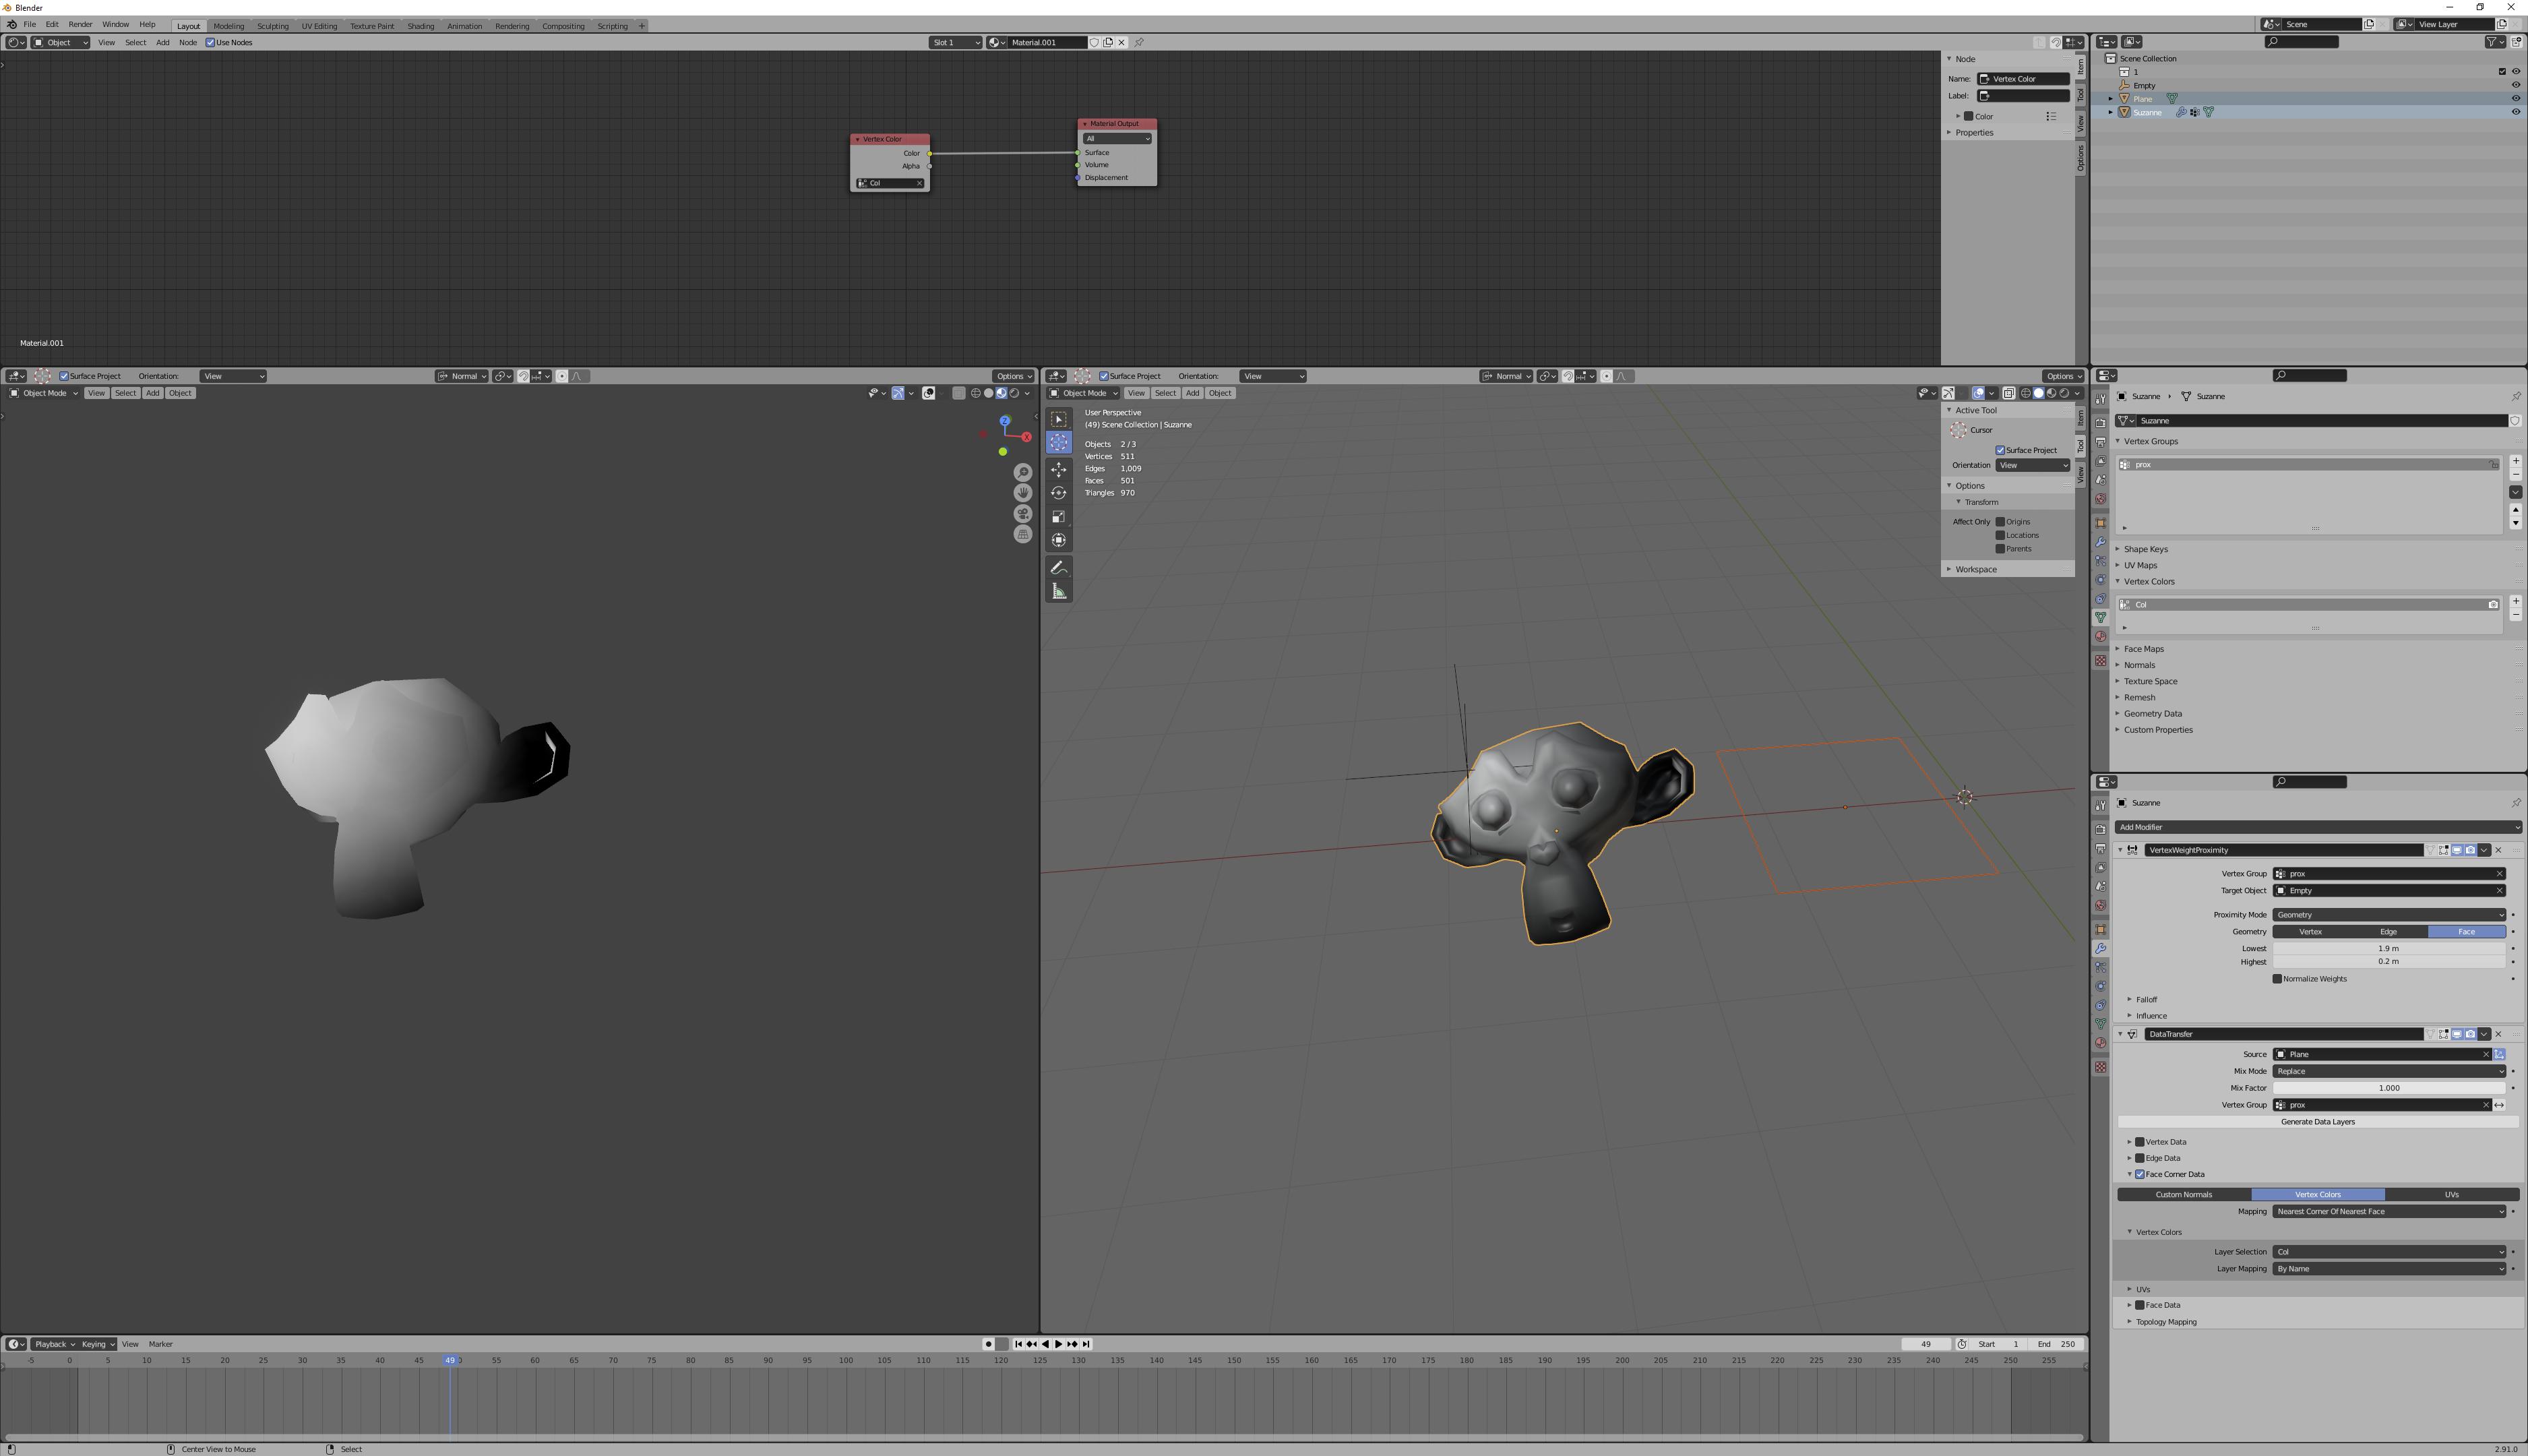Viewport: 2528px width, 1456px height.
Task: Select the Rotate tool in right viewport
Action: point(1059,492)
